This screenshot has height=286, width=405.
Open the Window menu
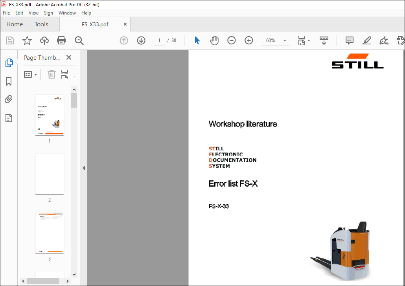pyautogui.click(x=67, y=13)
